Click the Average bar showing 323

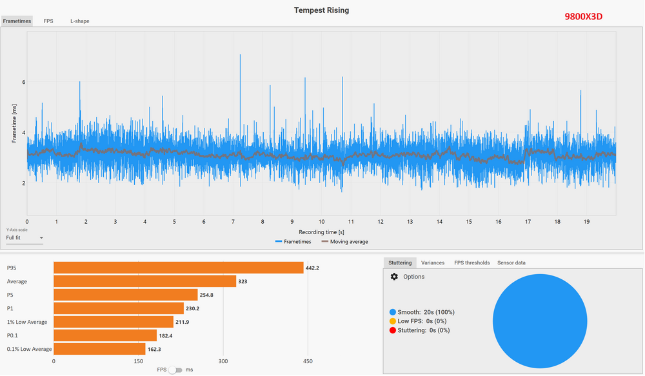click(x=144, y=281)
